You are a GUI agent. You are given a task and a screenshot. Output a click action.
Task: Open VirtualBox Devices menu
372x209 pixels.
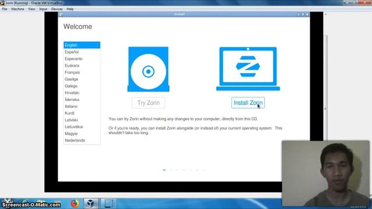[x=57, y=9]
